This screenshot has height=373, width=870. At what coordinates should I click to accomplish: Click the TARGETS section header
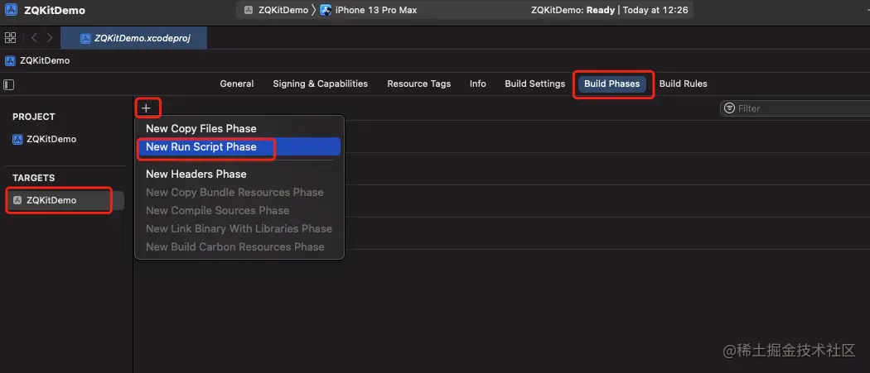[34, 178]
